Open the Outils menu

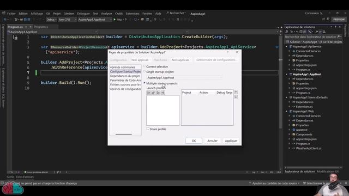tap(119, 14)
